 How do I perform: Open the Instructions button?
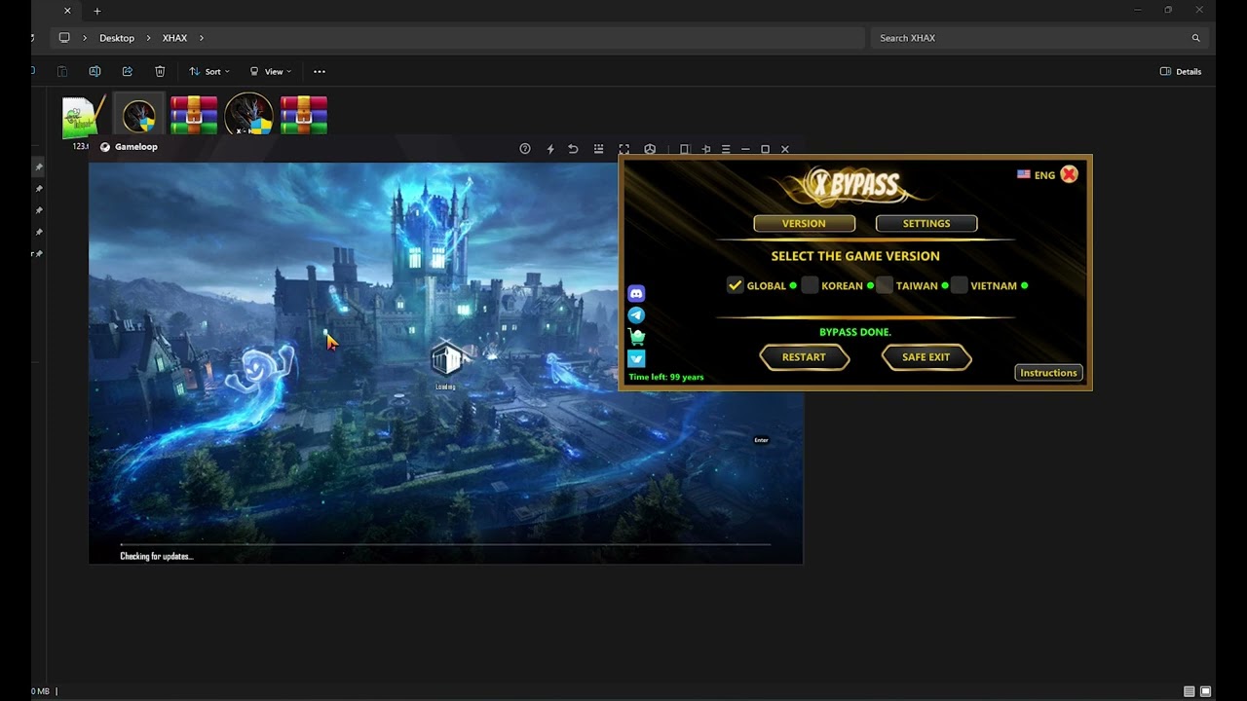(1048, 373)
